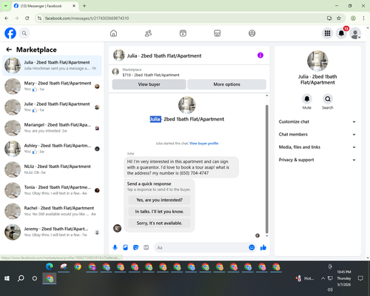Open Ashley 2bed 1bath conversation

(52, 149)
